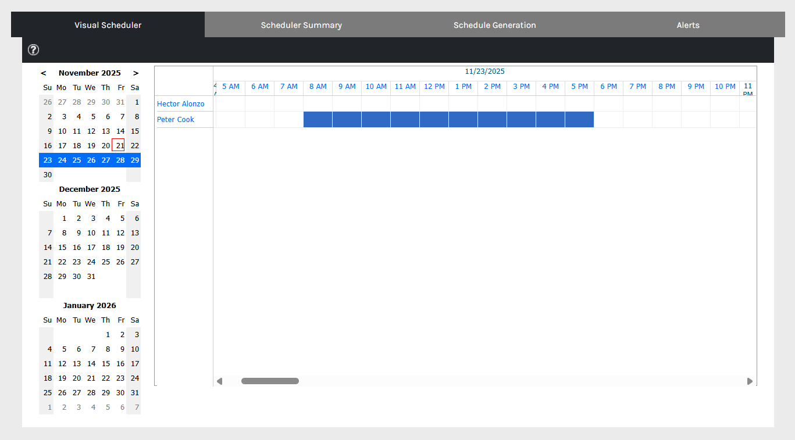Viewport: 795px width, 440px height.
Task: Go to previous month with left arrow
Action: [44, 73]
